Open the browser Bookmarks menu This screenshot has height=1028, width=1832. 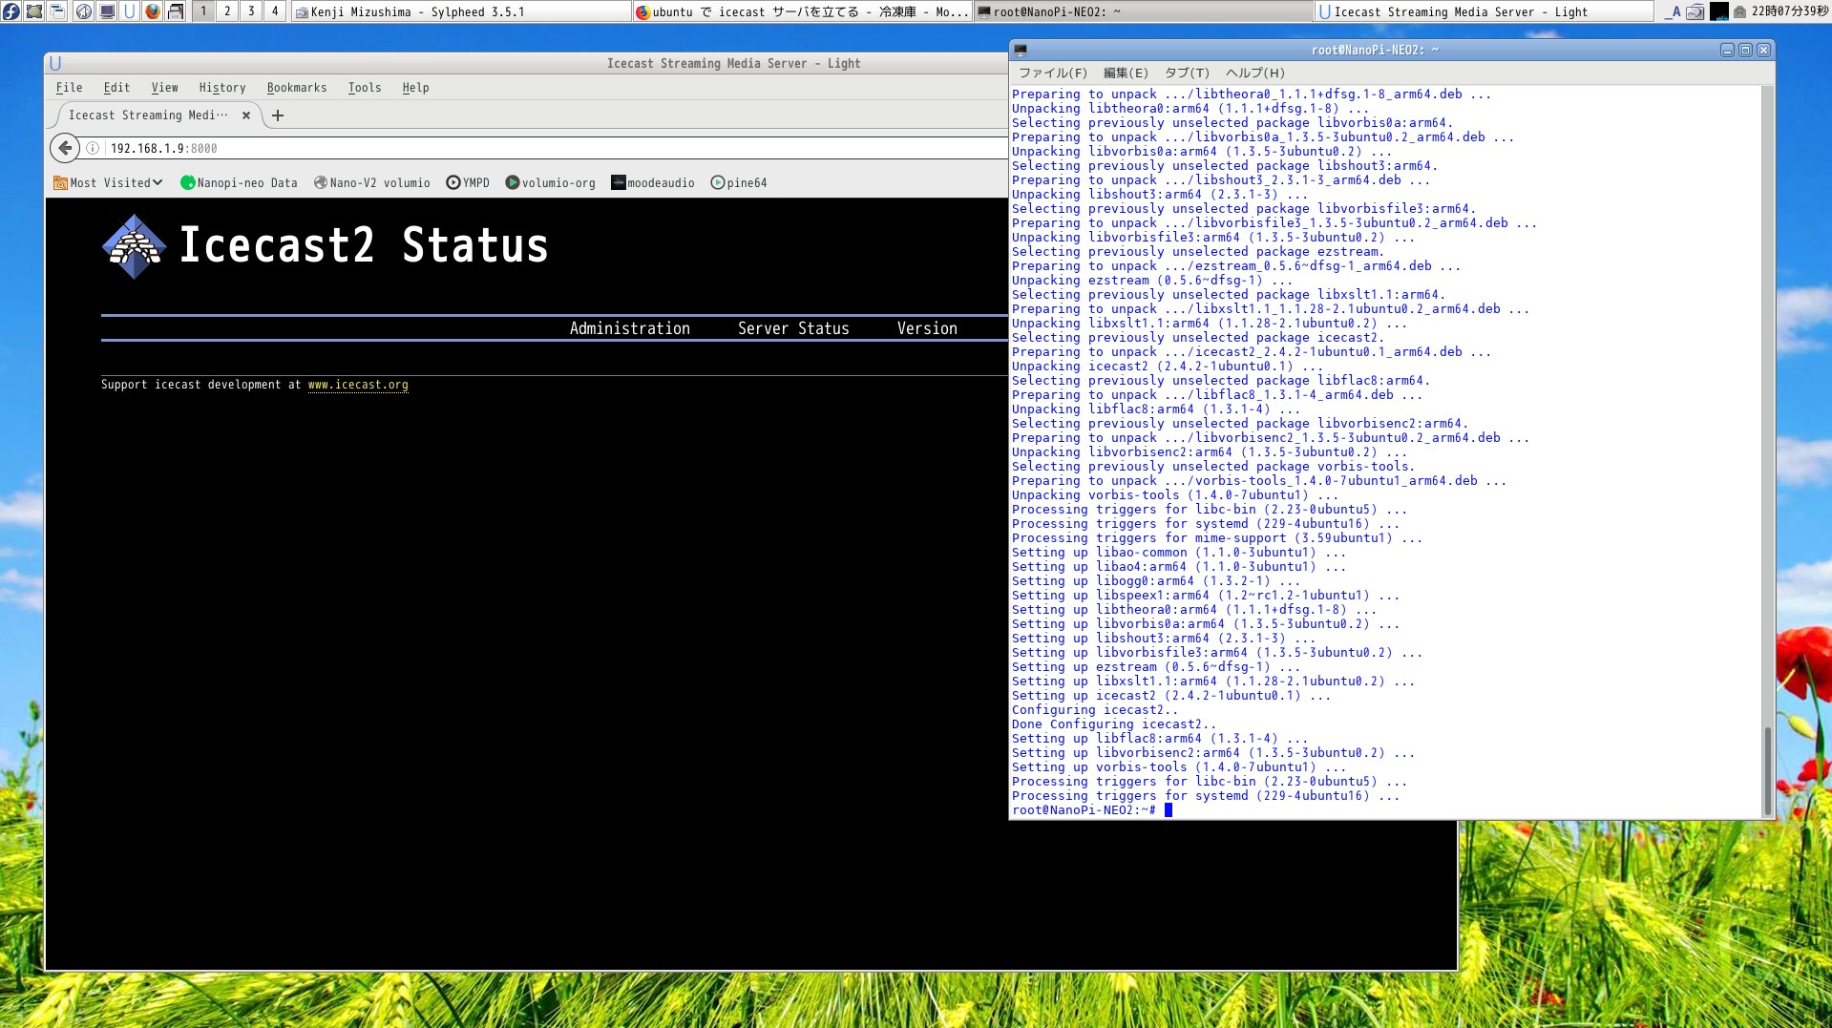296,88
